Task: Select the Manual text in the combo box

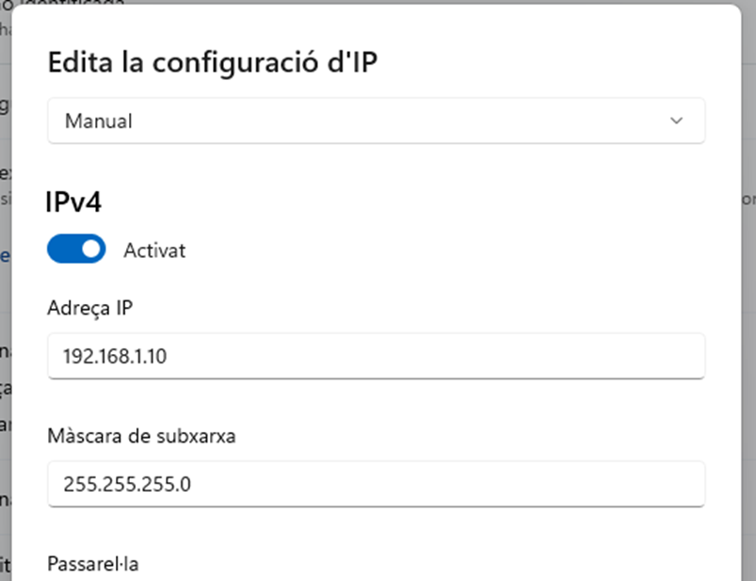Action: coord(98,121)
